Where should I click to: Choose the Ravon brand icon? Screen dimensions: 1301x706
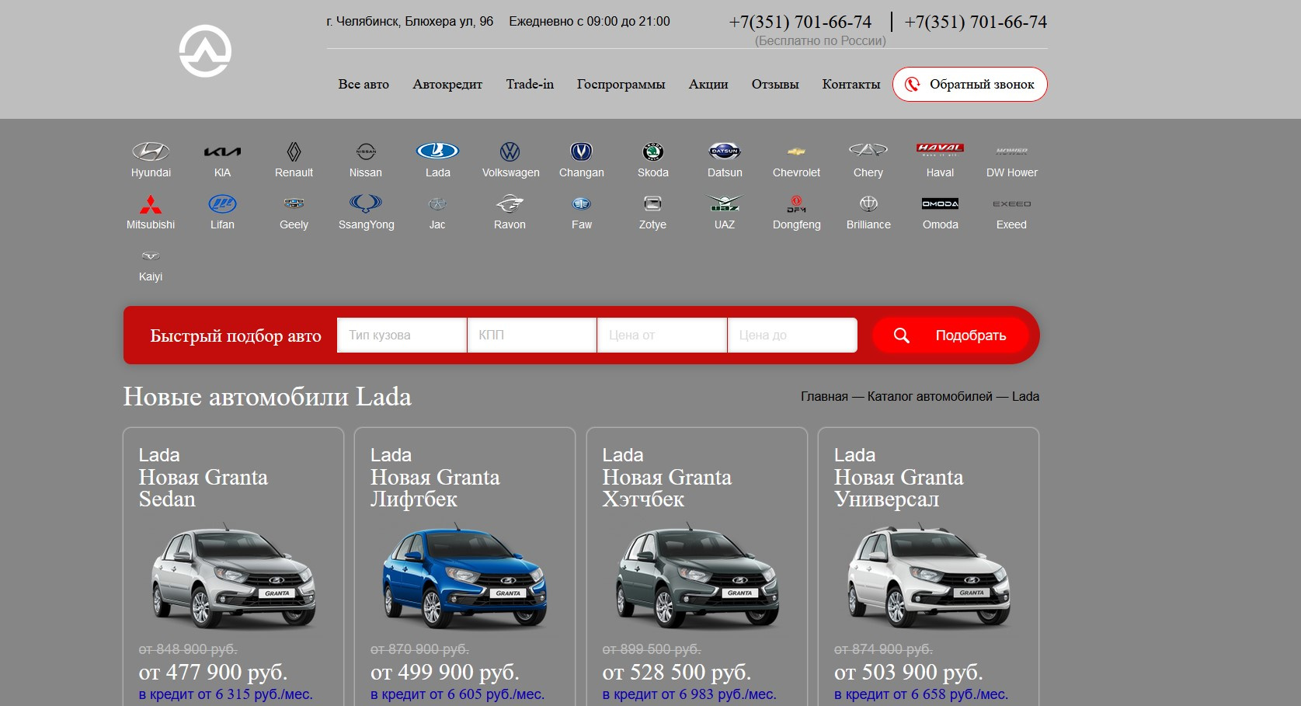click(x=510, y=203)
